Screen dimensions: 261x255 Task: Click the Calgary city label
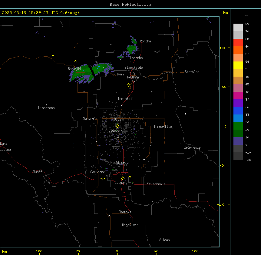(121, 183)
